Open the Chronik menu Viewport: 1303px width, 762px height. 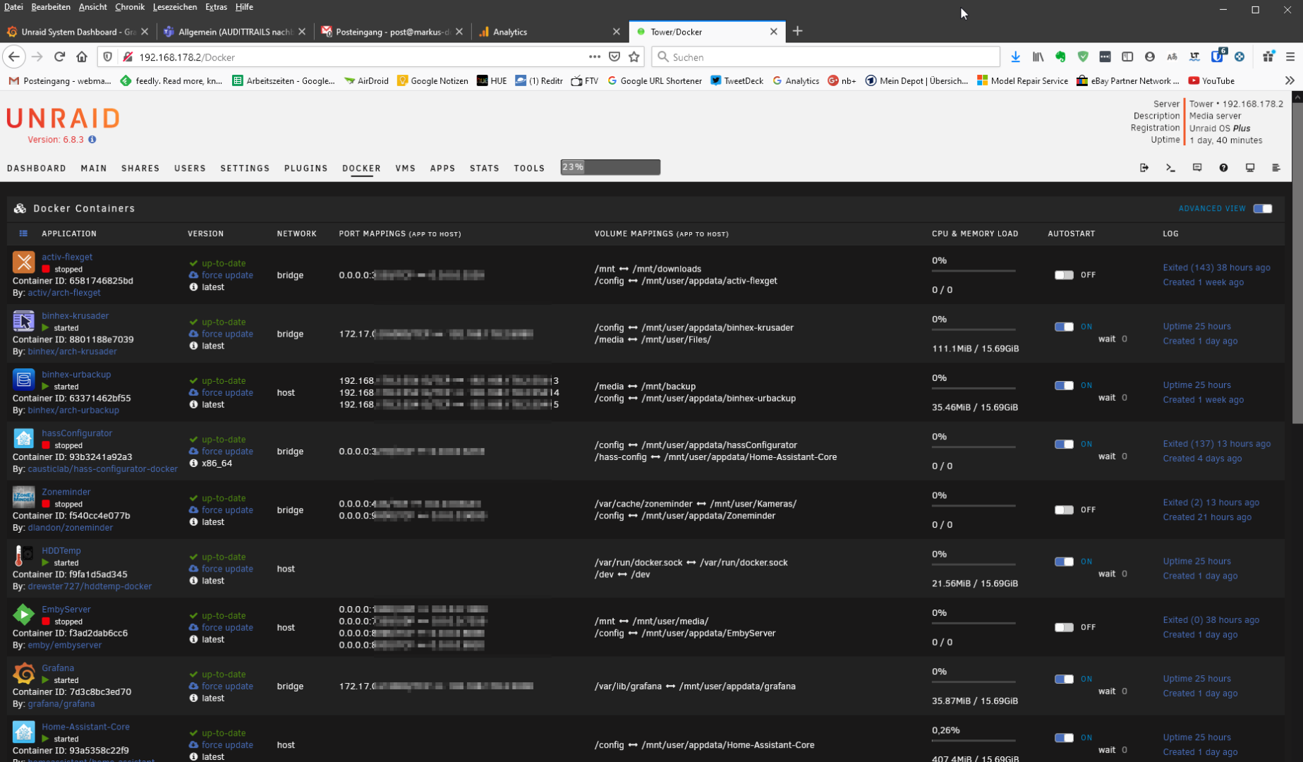coord(130,6)
